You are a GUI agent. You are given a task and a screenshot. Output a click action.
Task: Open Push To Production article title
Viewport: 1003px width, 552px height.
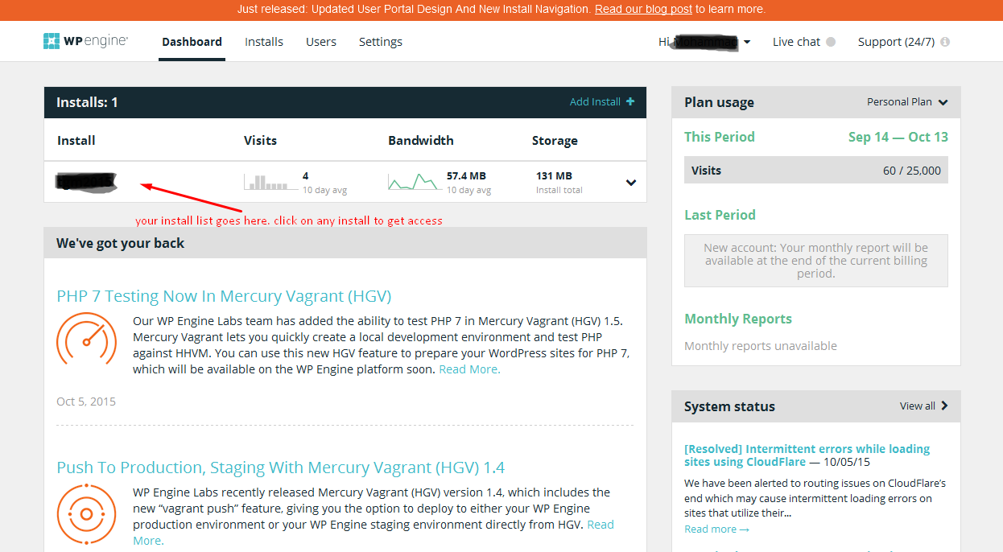[281, 468]
